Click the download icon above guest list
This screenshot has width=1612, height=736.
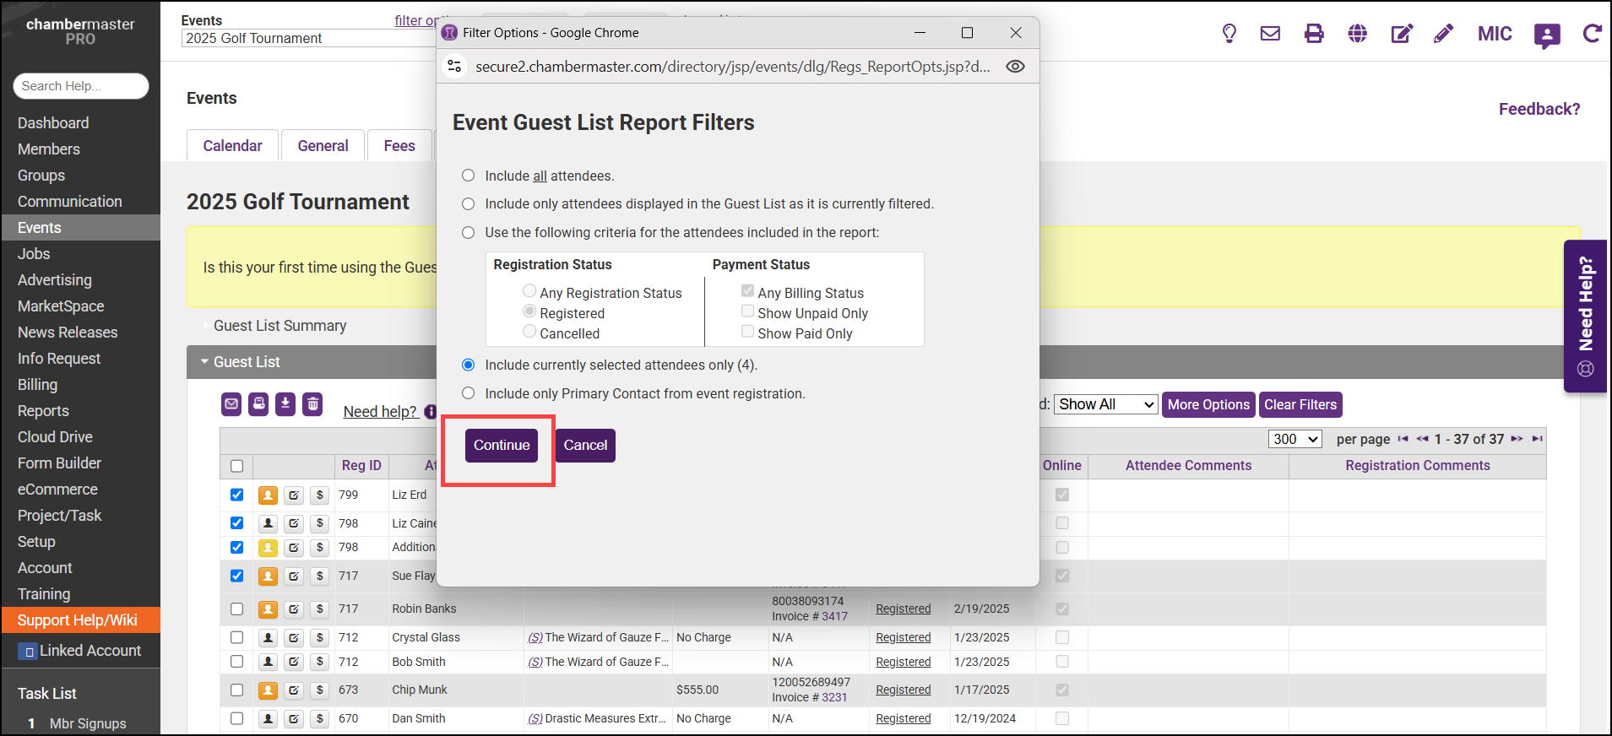pos(285,404)
